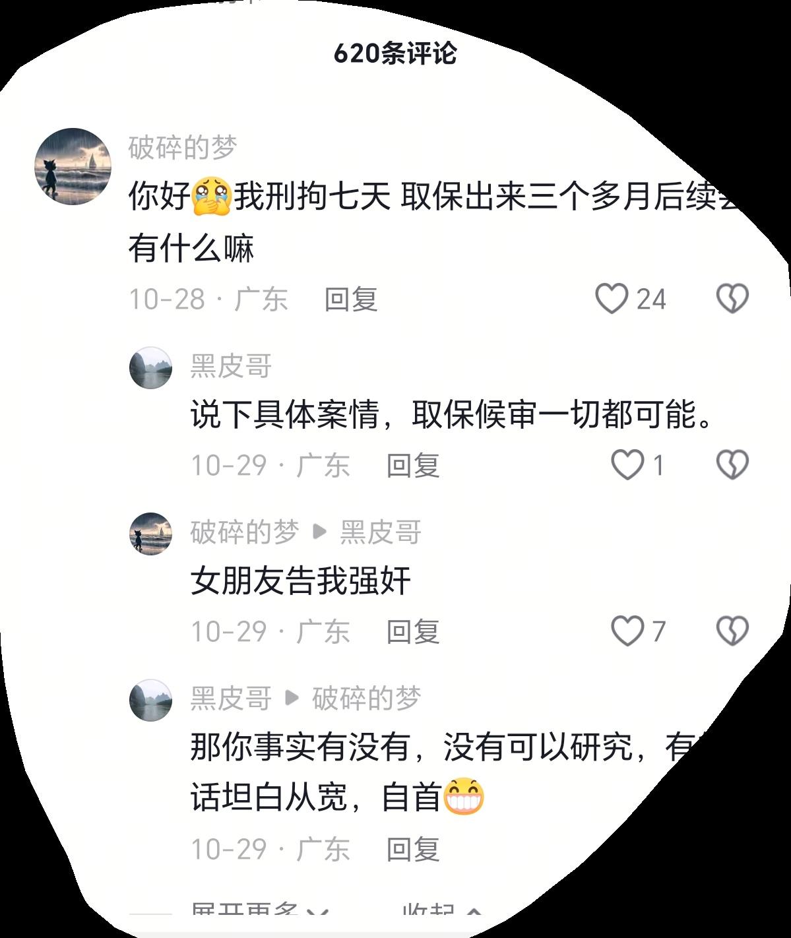The image size is (791, 938).
Task: Dislike the 女朋友告我 reply
Action: pos(732,631)
